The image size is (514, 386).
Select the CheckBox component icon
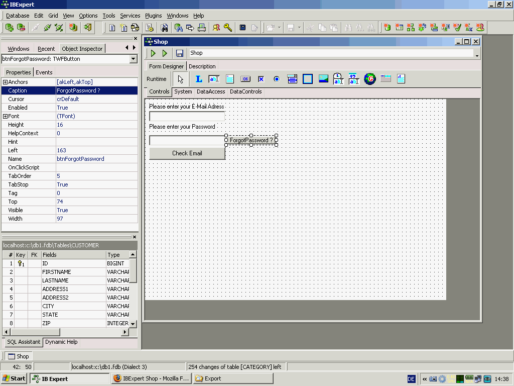point(261,79)
